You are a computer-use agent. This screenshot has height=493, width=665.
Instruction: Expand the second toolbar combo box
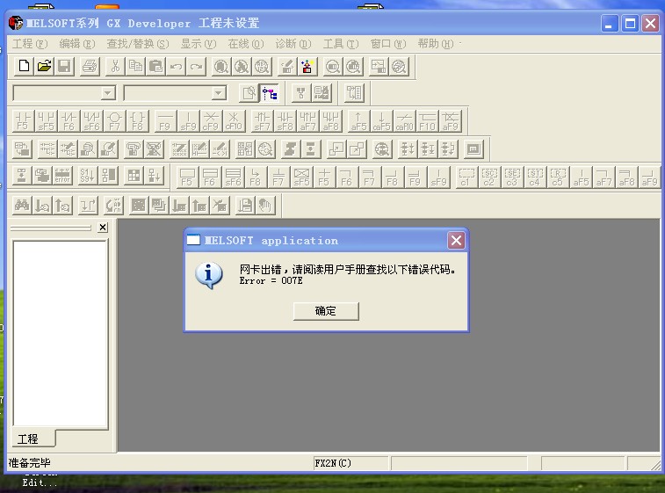[x=219, y=93]
